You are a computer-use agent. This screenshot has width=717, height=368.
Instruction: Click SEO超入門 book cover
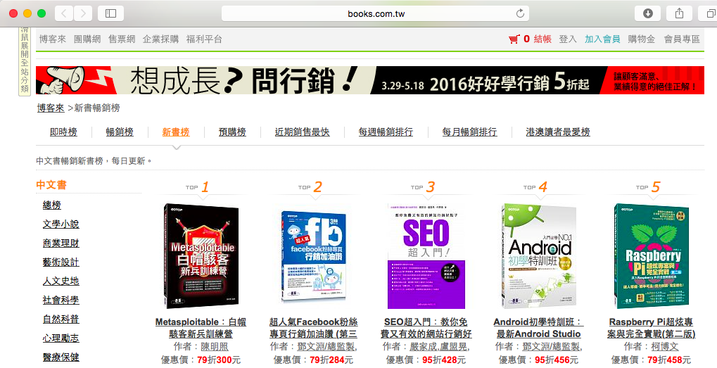(426, 256)
